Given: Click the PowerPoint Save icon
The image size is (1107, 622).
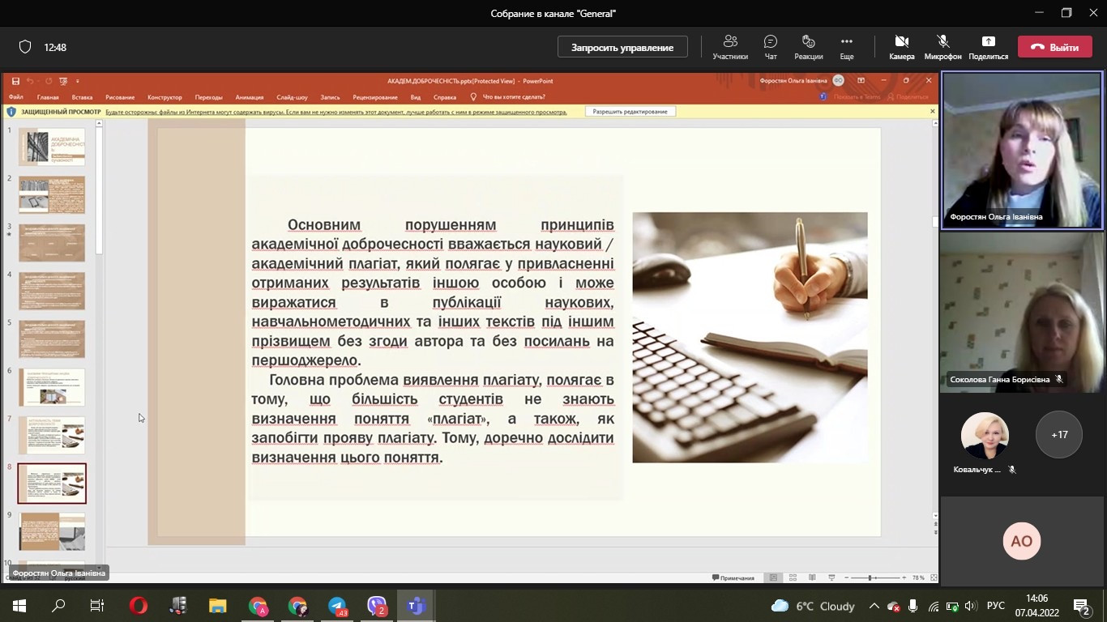Looking at the screenshot, I should (x=15, y=81).
